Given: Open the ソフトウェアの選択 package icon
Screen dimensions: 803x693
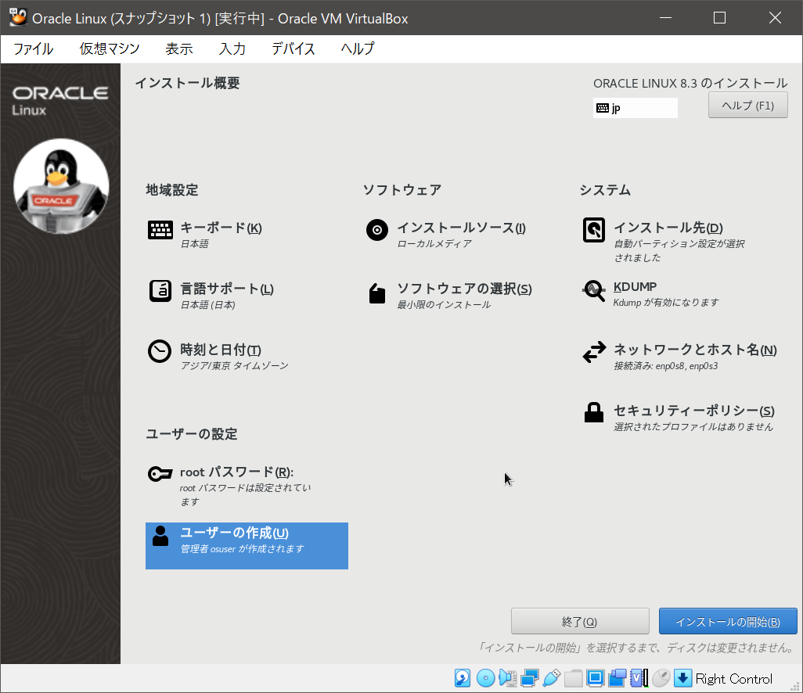Looking at the screenshot, I should point(377,293).
